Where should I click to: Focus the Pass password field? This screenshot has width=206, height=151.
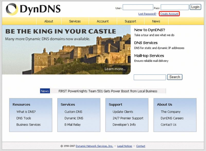tap(175, 7)
